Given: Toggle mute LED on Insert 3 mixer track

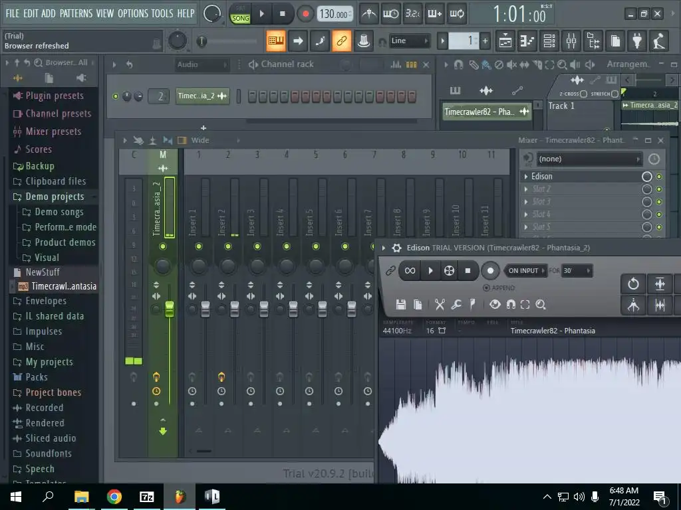Looking at the screenshot, I should 257,247.
